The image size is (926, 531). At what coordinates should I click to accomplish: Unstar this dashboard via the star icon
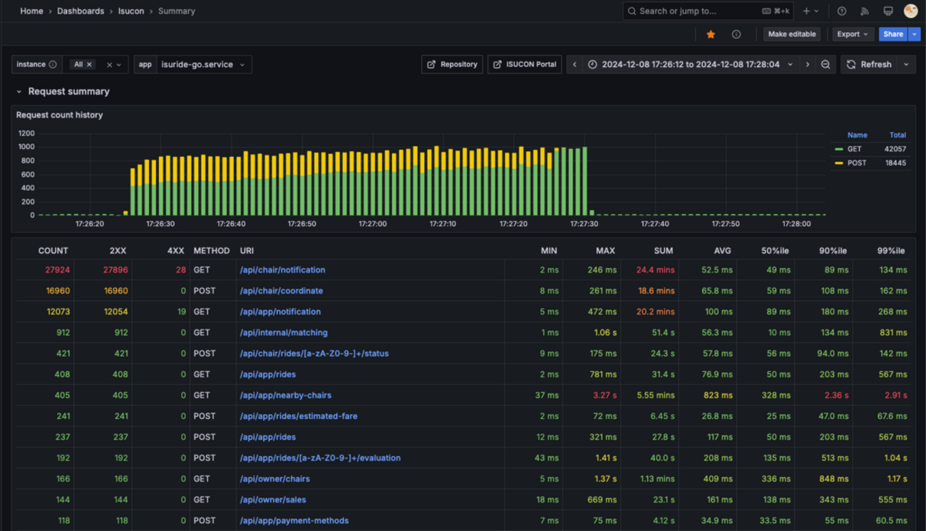[x=711, y=34]
